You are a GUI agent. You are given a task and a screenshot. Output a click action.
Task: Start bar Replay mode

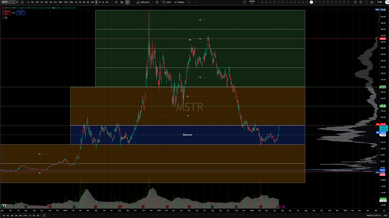[x=179, y=2]
